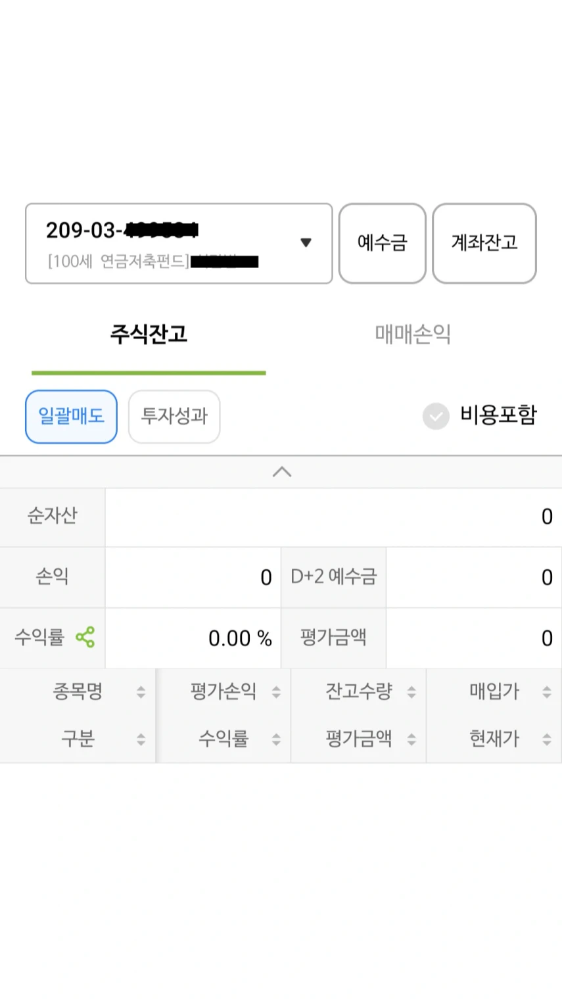
Task: Sort by 종목명 column arrows
Action: coord(141,691)
